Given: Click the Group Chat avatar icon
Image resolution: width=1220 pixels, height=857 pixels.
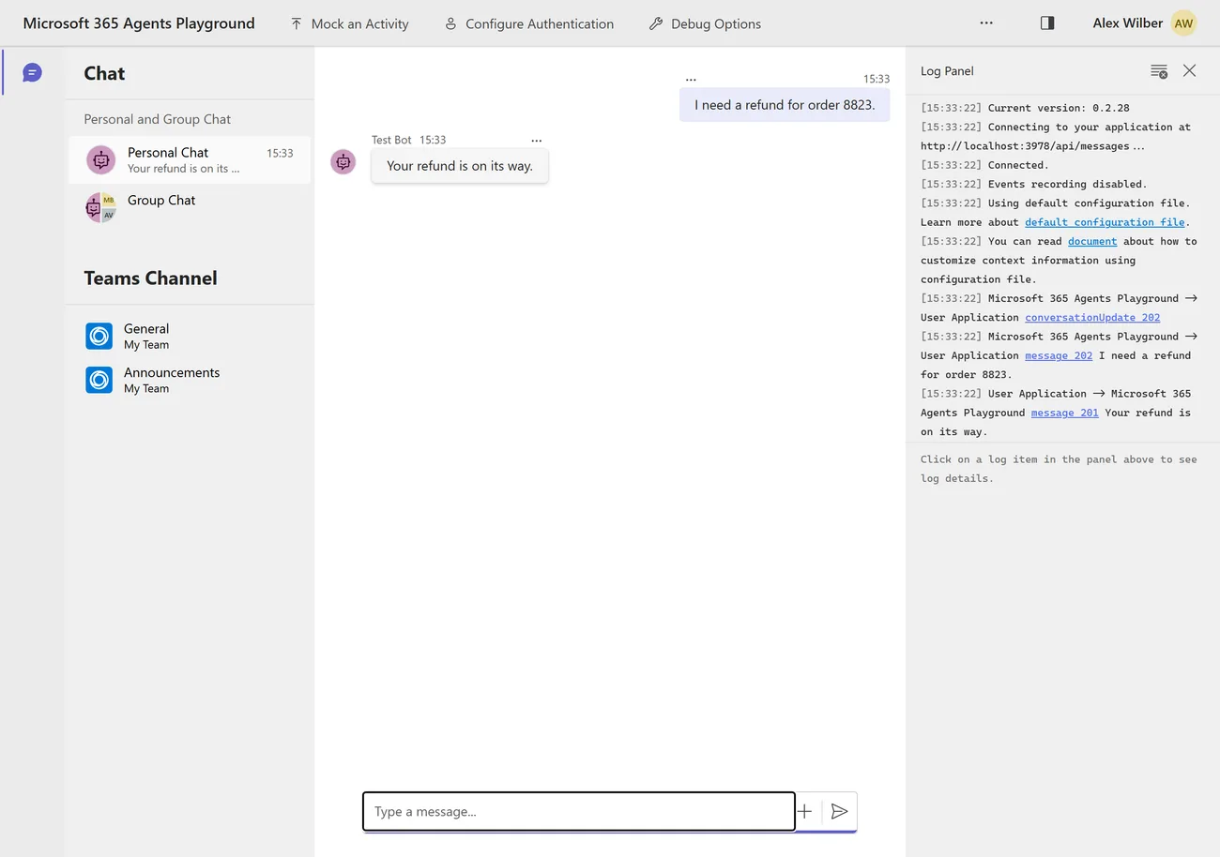Looking at the screenshot, I should pyautogui.click(x=101, y=207).
